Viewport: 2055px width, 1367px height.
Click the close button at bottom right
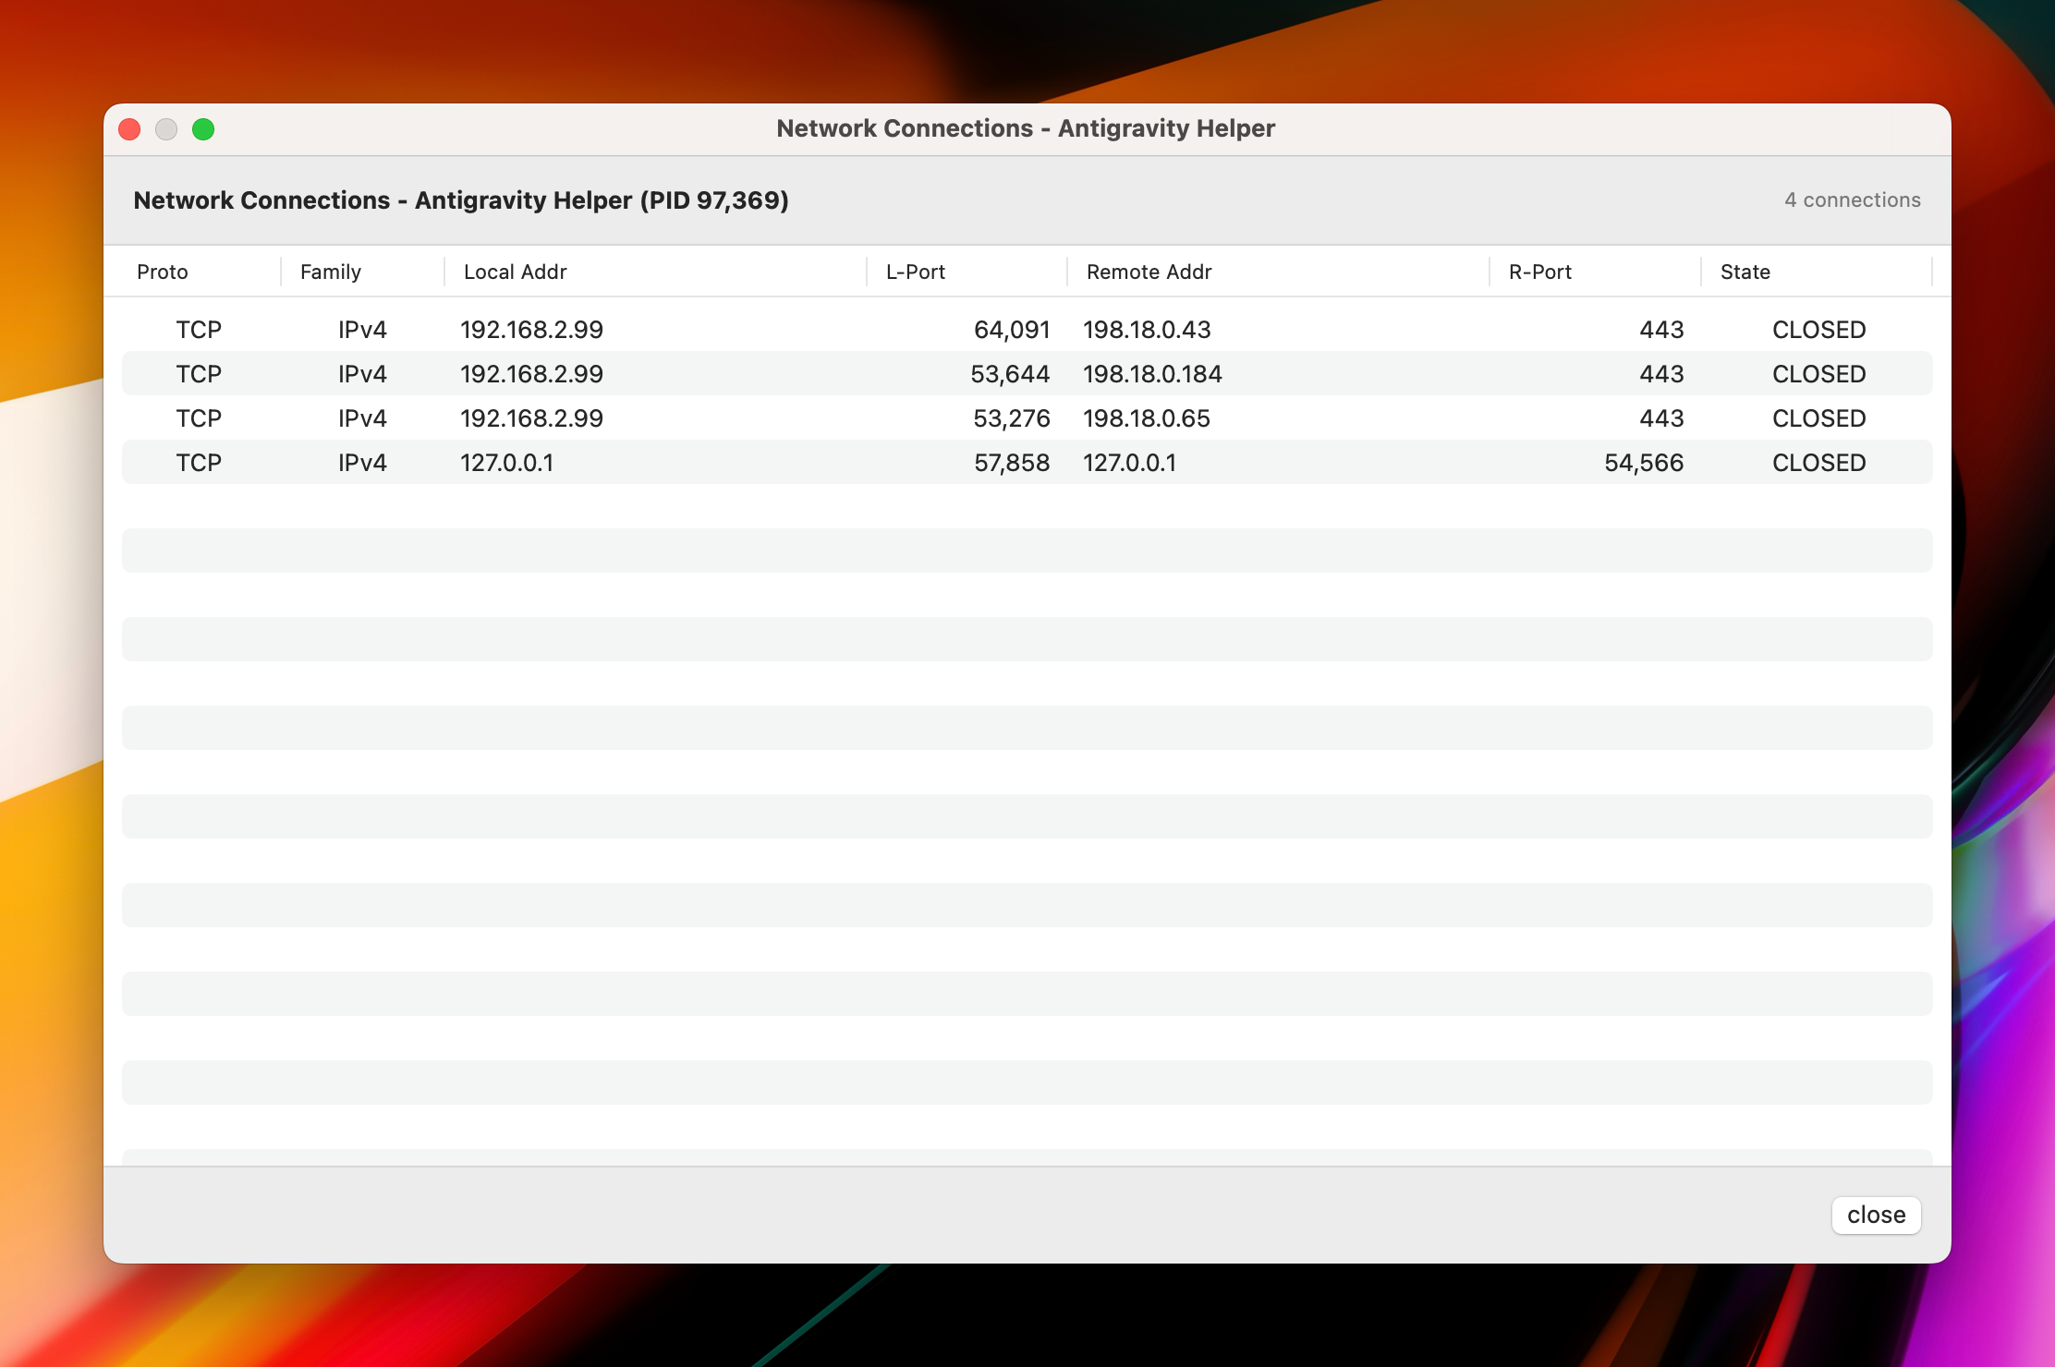[x=1876, y=1215]
